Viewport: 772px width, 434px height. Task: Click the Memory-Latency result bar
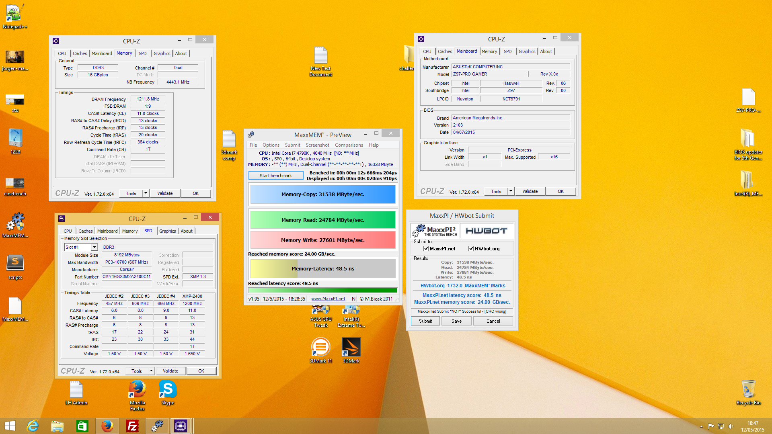[x=323, y=268]
